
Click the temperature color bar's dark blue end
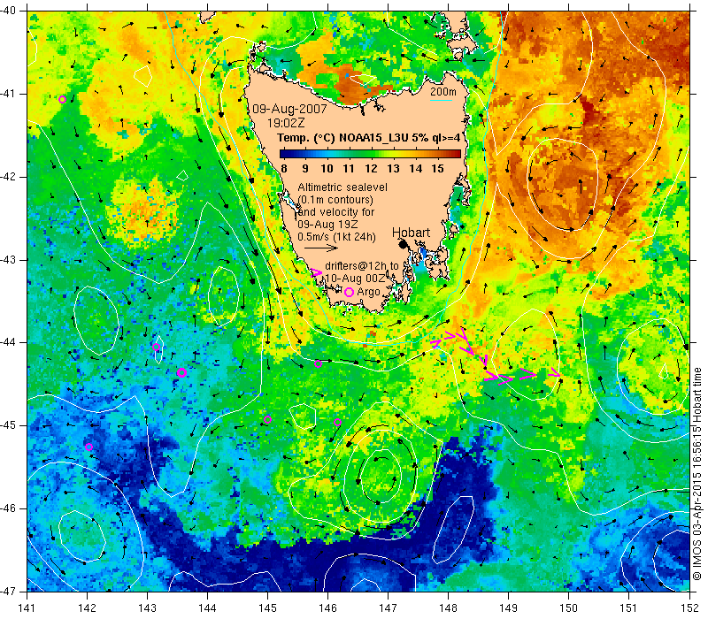point(282,154)
